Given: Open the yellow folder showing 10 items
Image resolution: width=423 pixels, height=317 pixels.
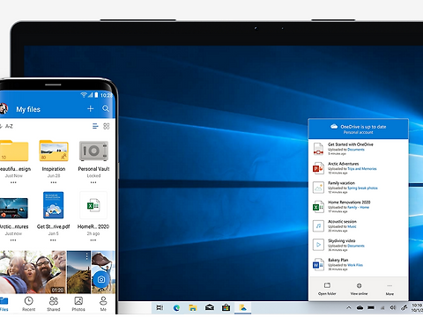Looking at the screenshot, I should [x=14, y=151].
